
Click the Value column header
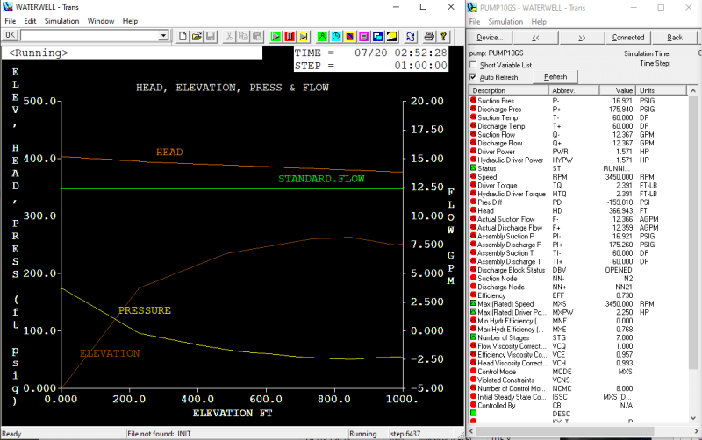(x=618, y=90)
